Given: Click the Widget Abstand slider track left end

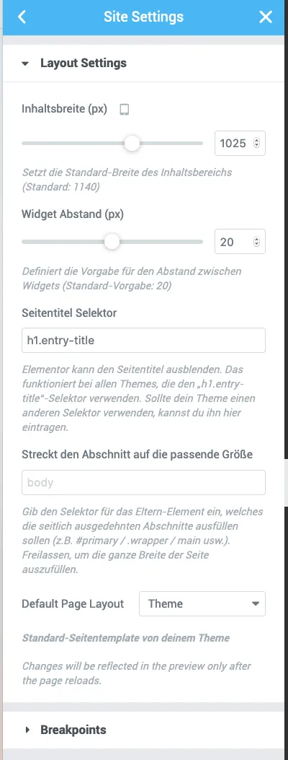Looking at the screenshot, I should click(x=26, y=241).
